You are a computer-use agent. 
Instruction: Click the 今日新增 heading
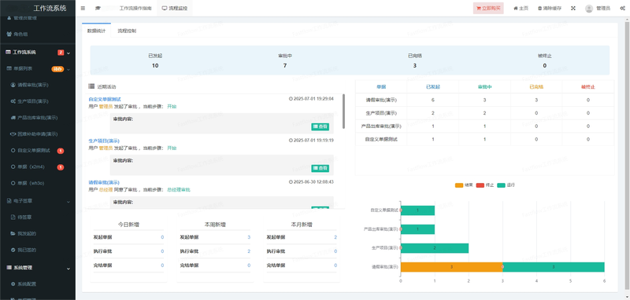coord(128,225)
